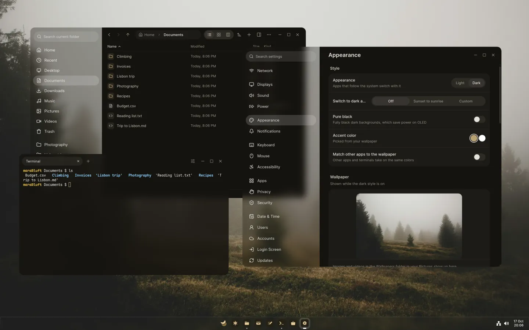Open Keyboard settings
This screenshot has width=529, height=330.
(x=281, y=145)
